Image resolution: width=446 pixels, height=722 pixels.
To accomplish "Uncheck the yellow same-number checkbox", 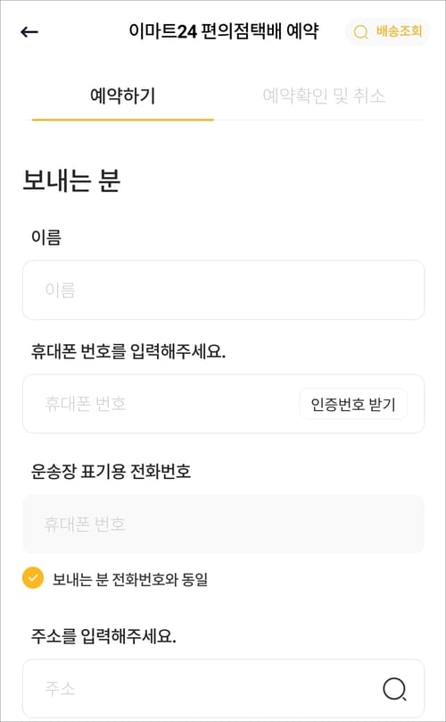I will click(x=33, y=578).
